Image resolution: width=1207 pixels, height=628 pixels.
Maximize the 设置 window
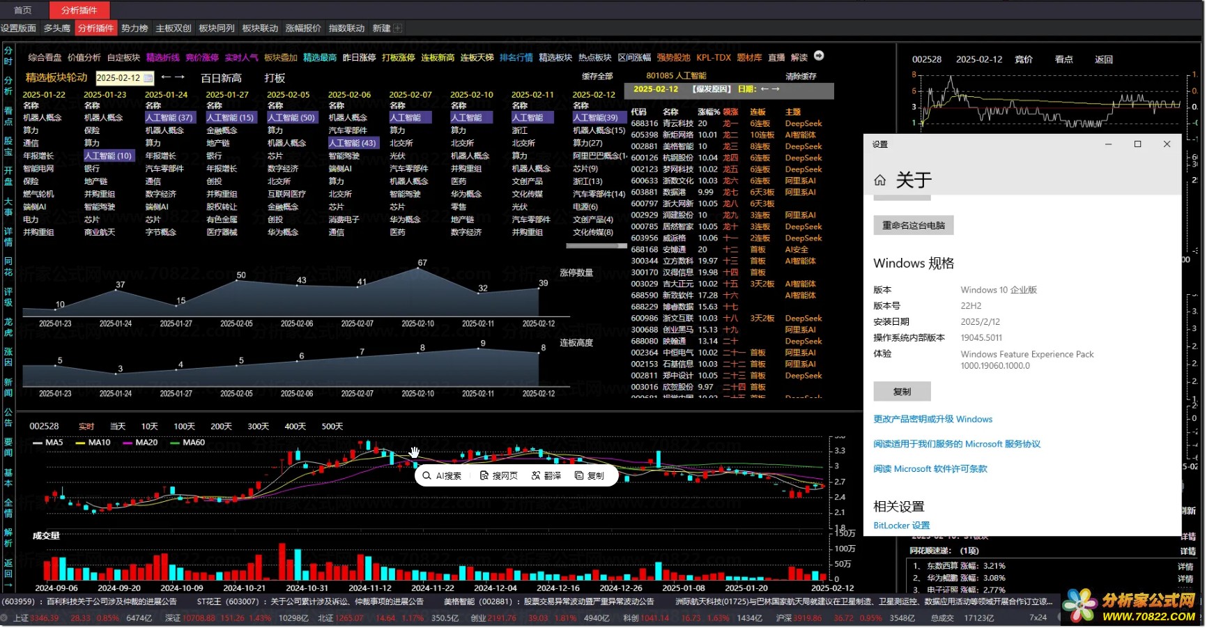(x=1138, y=144)
